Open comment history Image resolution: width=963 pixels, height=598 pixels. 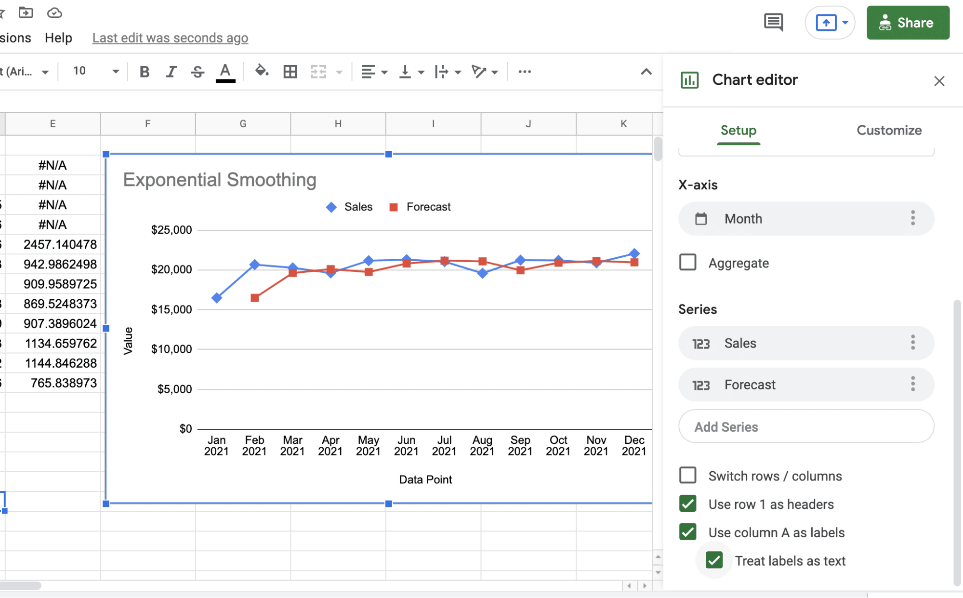[773, 23]
